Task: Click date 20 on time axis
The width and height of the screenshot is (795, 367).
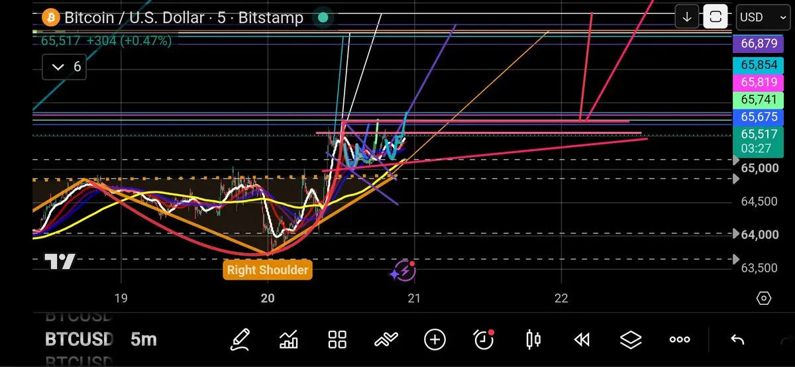Action: (x=268, y=298)
